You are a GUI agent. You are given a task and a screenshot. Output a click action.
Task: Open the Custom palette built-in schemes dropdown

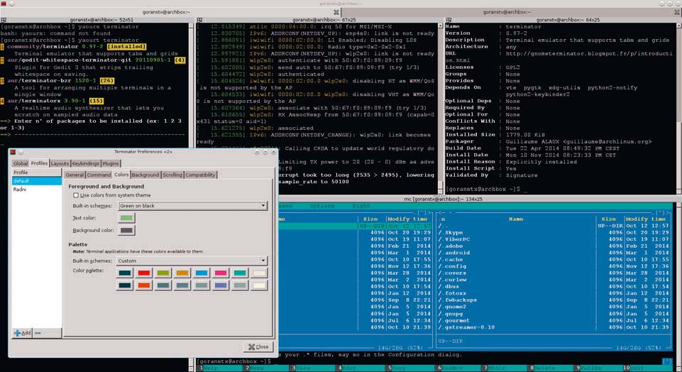[x=192, y=261]
